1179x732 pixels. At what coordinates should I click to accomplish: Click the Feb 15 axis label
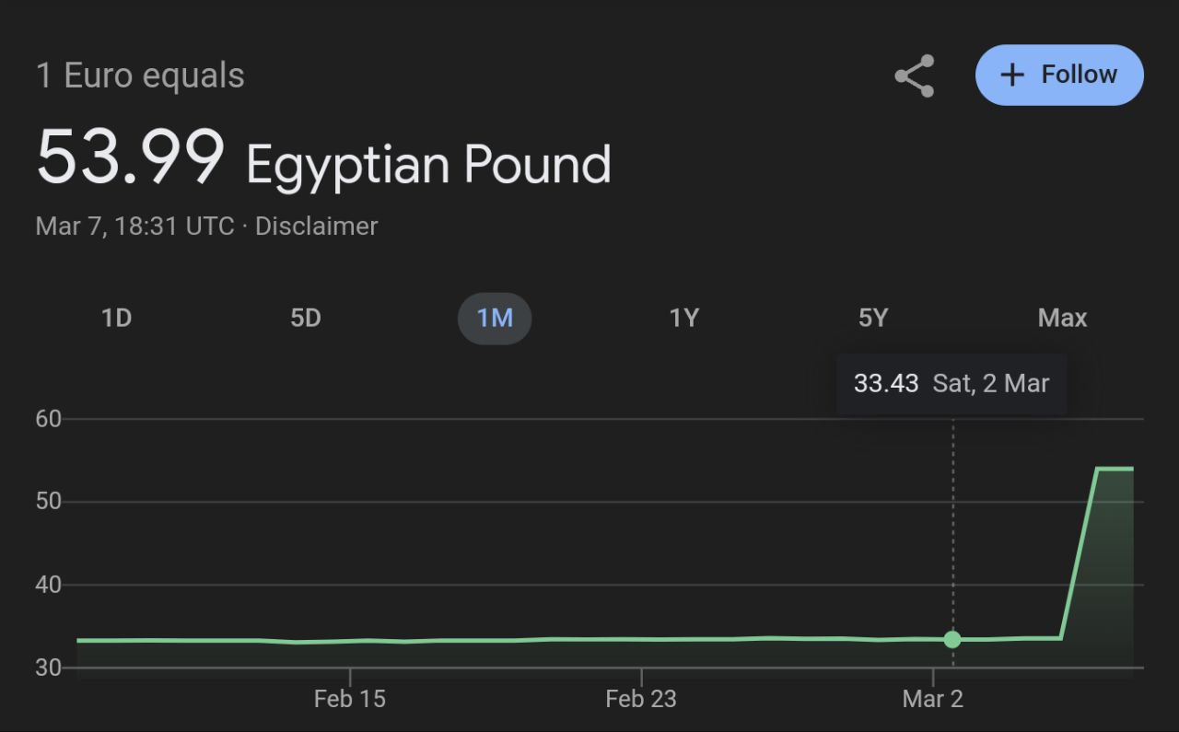[349, 699]
